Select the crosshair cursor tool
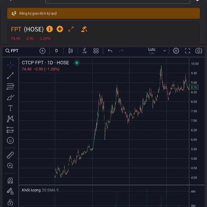The height and width of the screenshot is (207, 207). point(10,65)
